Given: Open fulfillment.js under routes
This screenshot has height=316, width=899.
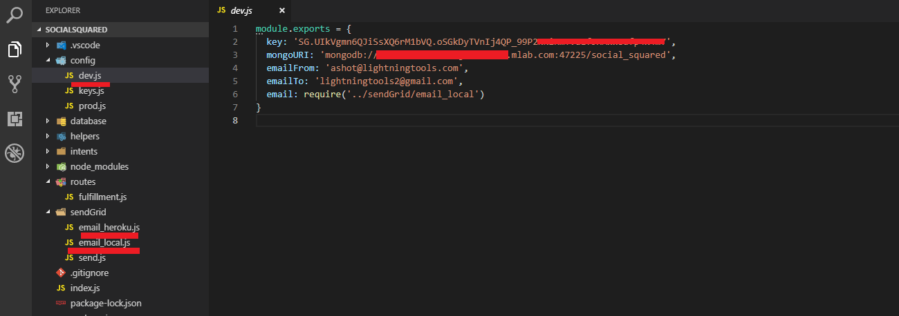Looking at the screenshot, I should coord(102,197).
